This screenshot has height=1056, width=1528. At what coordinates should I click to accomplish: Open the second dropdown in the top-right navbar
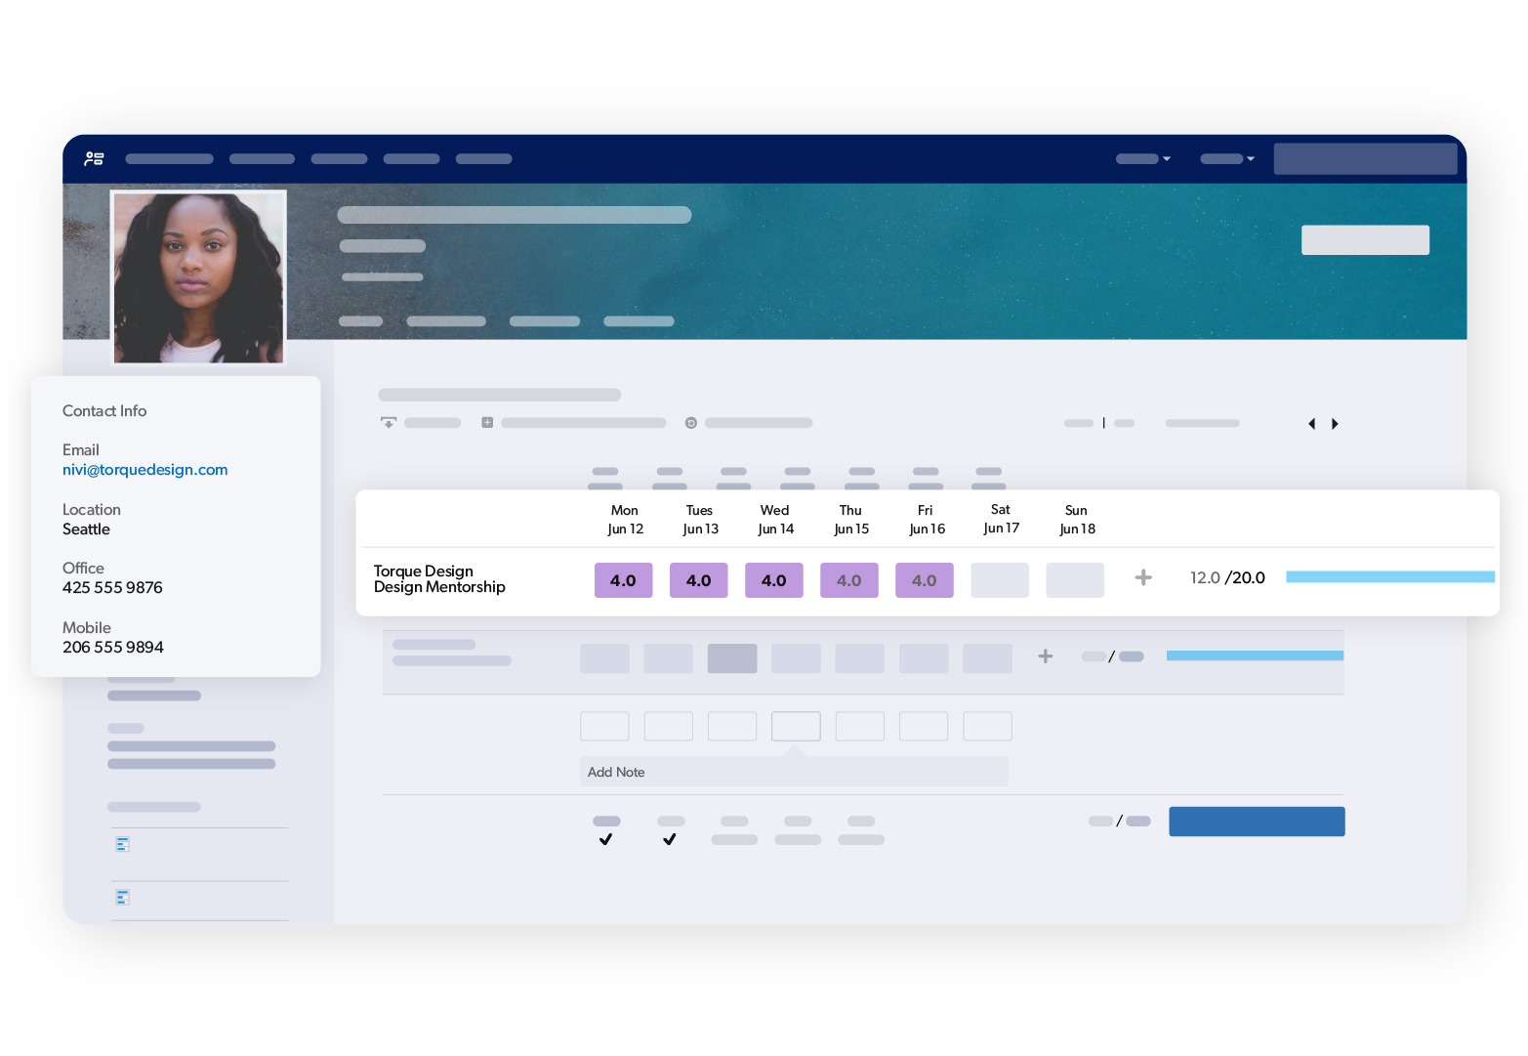pos(1227,158)
